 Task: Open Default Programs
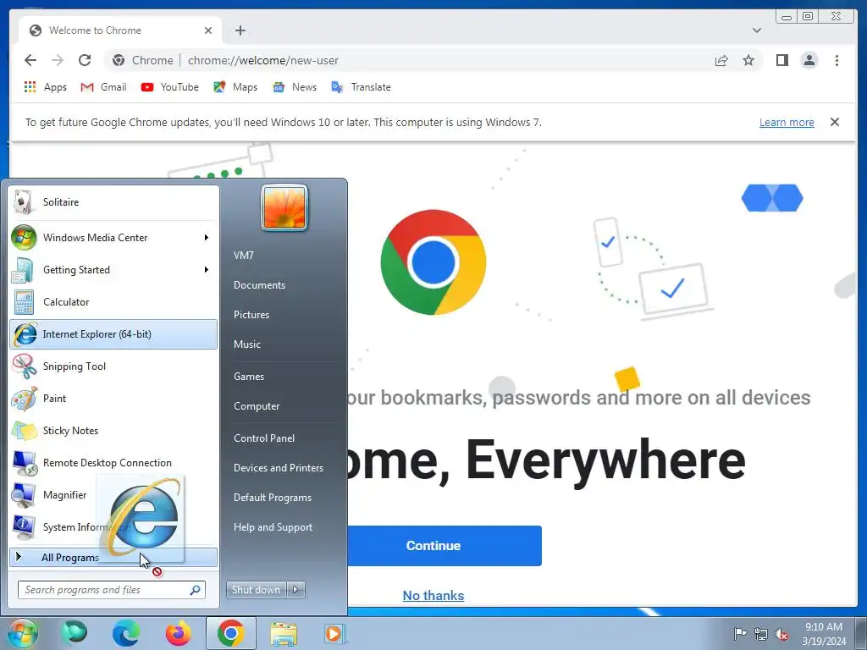tap(273, 498)
